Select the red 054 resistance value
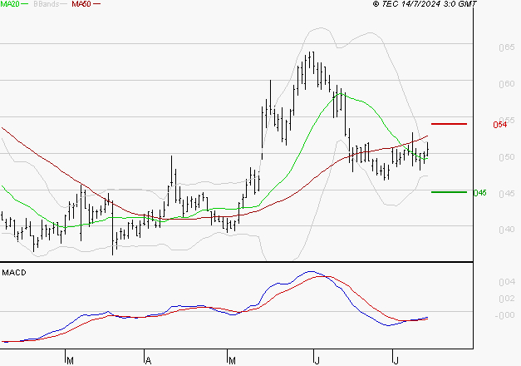The width and height of the screenshot is (521, 366). 500,125
